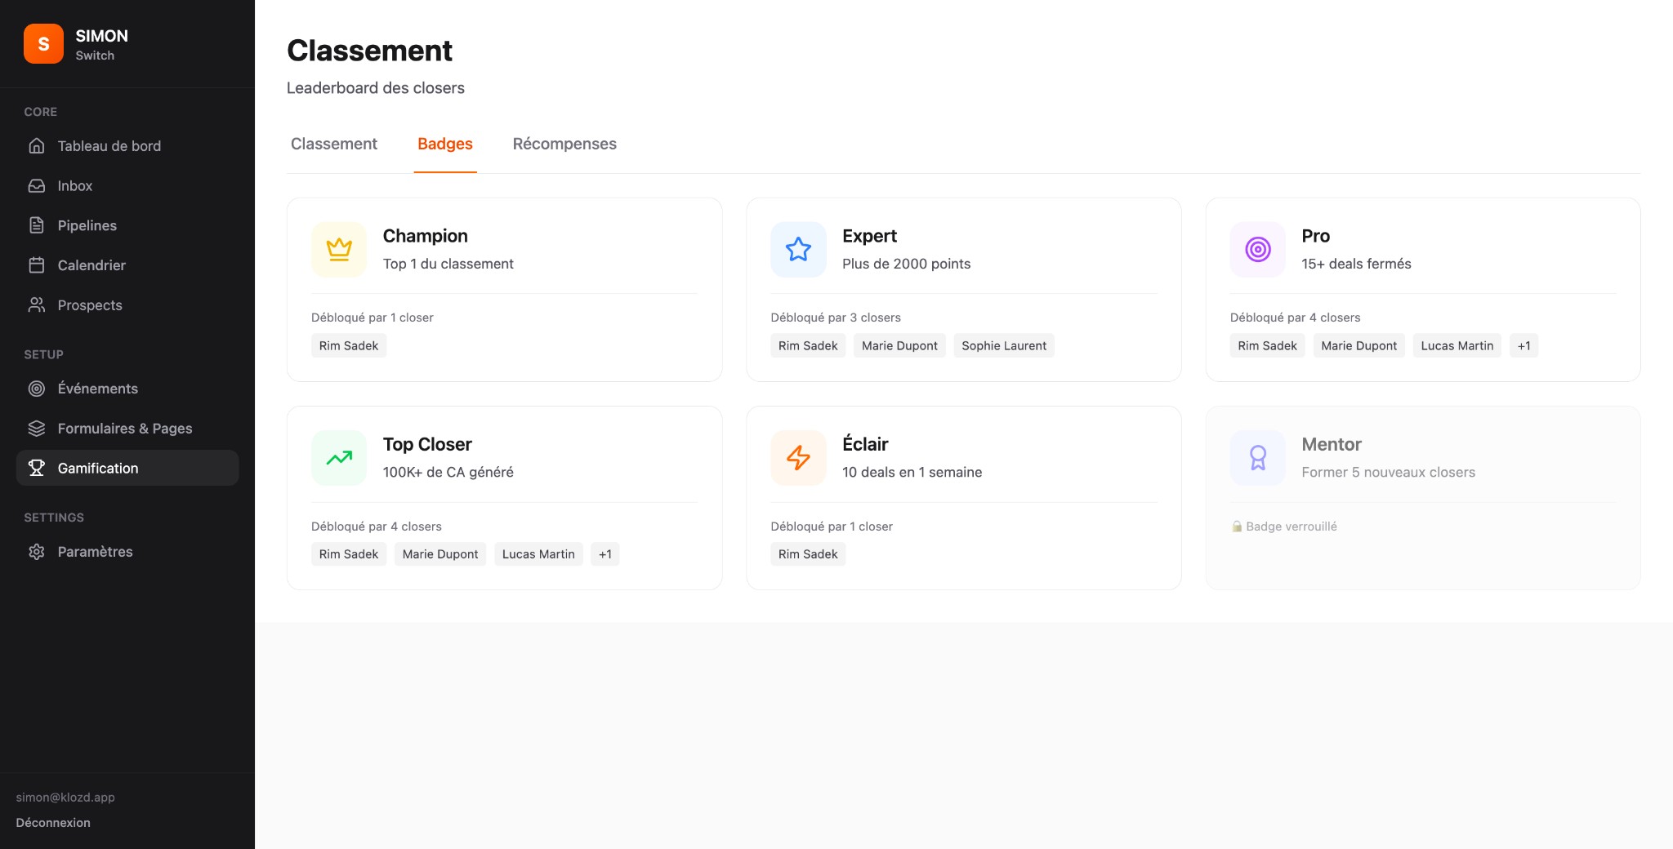Click the Déconnexion link
The height and width of the screenshot is (849, 1673).
[x=51, y=823]
